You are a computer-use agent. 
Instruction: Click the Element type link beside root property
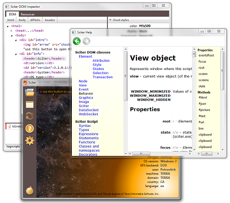tap(185, 121)
